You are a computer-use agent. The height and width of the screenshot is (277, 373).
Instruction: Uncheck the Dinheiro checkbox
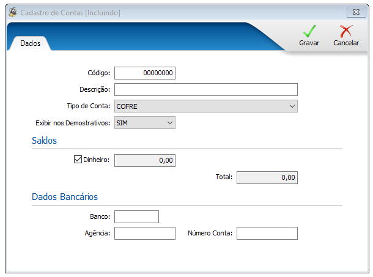click(78, 160)
